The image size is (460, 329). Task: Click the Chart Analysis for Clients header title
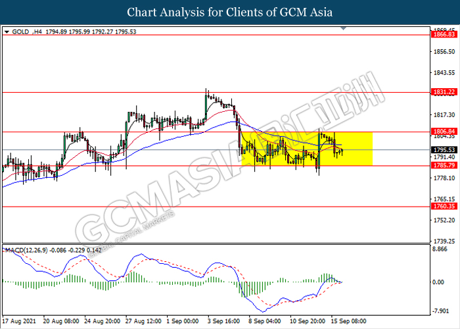(x=230, y=13)
